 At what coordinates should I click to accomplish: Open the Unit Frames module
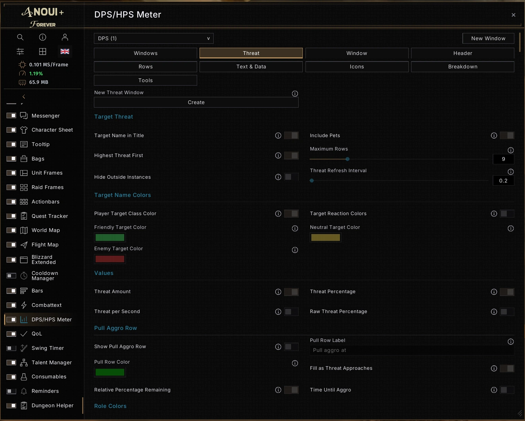point(47,173)
